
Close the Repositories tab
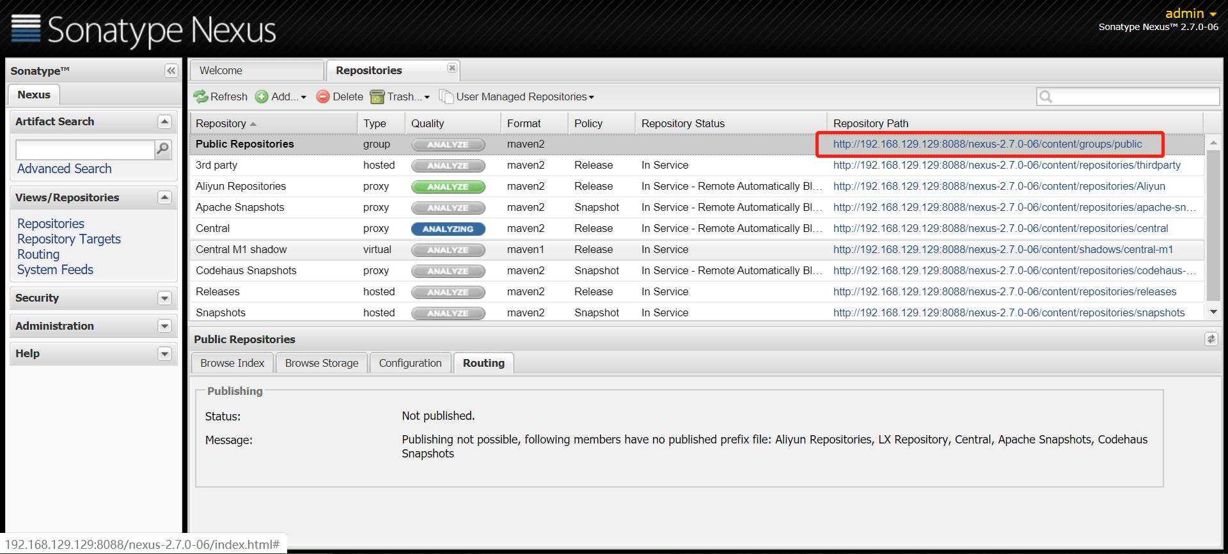452,68
